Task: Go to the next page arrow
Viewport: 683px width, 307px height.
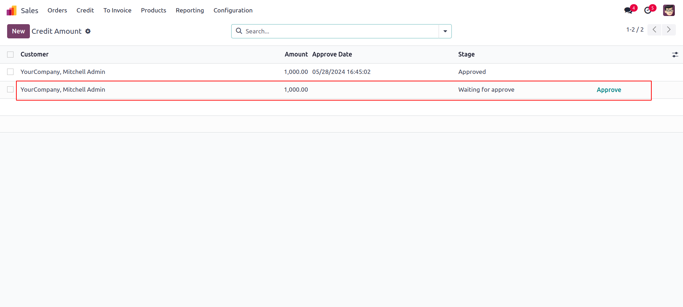Action: click(669, 30)
